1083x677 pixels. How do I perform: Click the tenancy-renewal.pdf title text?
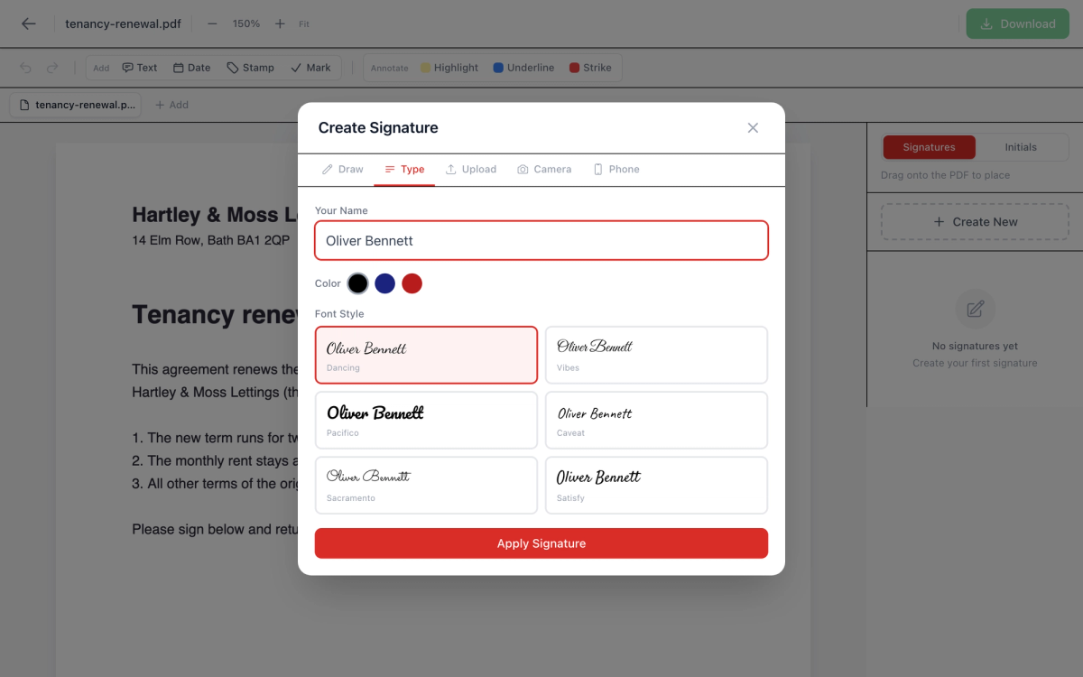point(123,23)
